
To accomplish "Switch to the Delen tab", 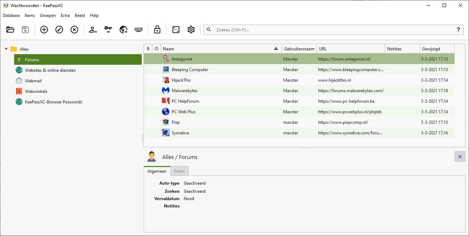I will (x=180, y=171).
